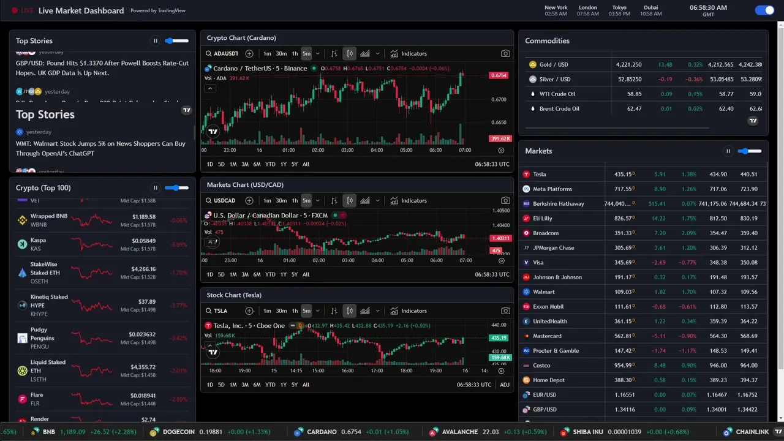Pause the Crypto Top 100 list
Screen dimensions: 784x441
pos(156,188)
